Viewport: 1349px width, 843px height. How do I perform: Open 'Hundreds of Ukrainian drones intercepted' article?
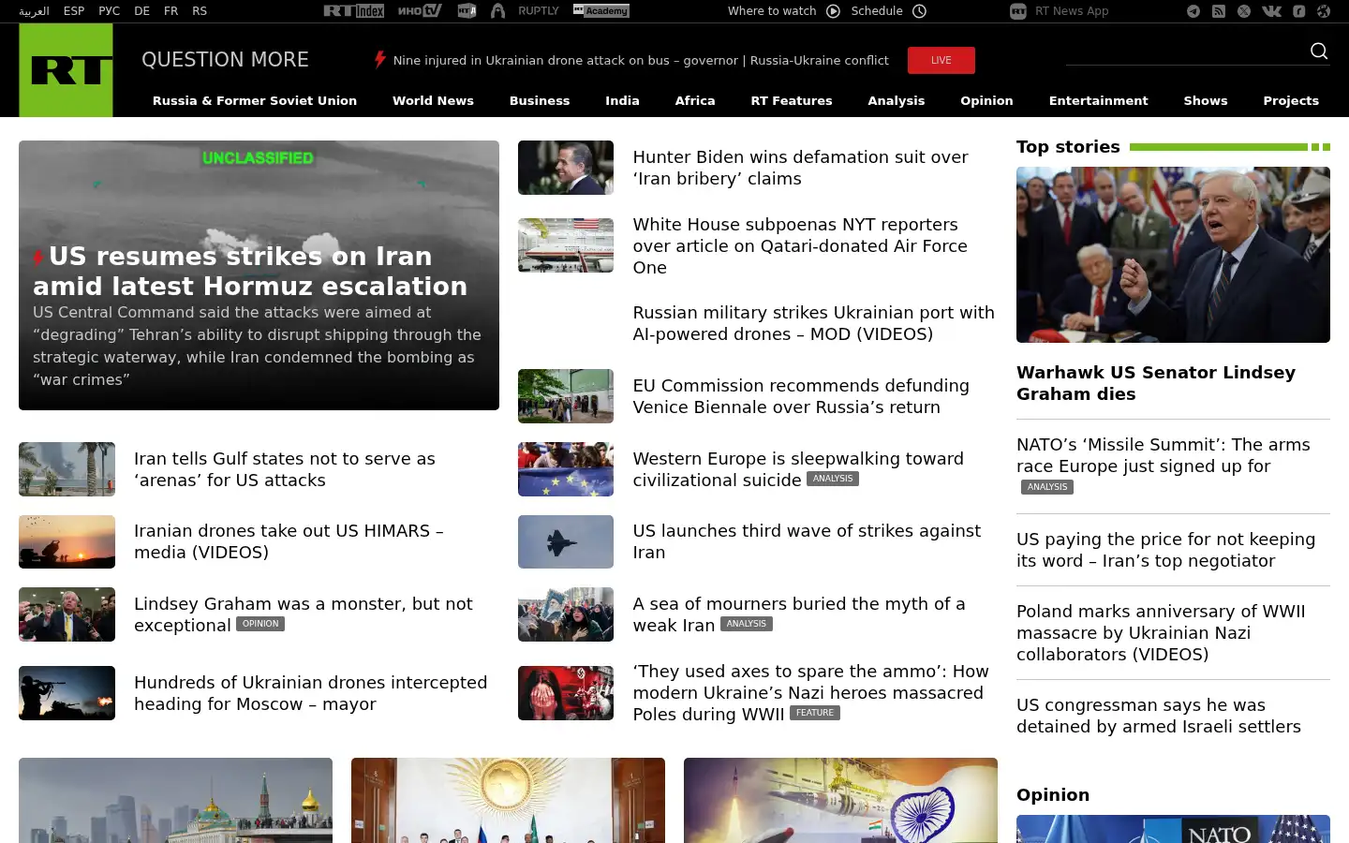pyautogui.click(x=310, y=693)
